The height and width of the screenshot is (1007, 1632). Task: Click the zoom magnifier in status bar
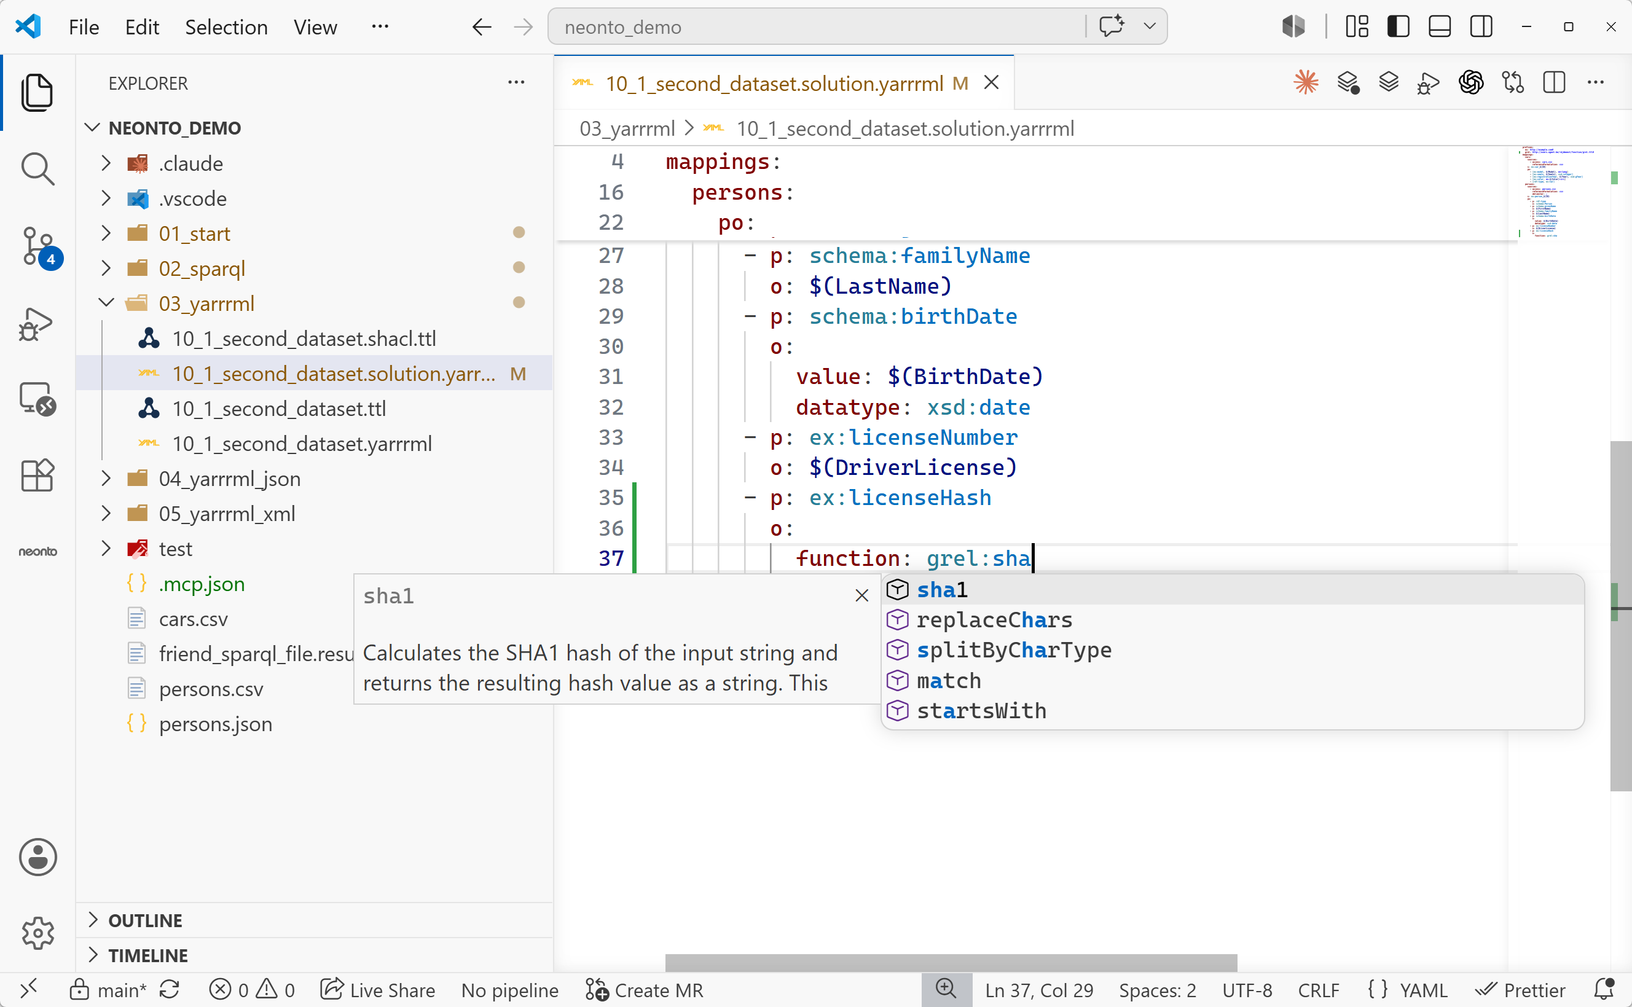pyautogui.click(x=946, y=989)
